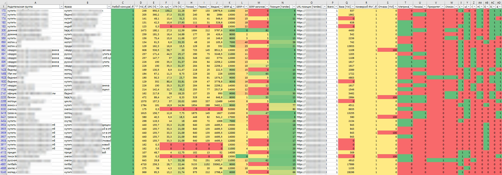Click the cell showing 13933

347,46
